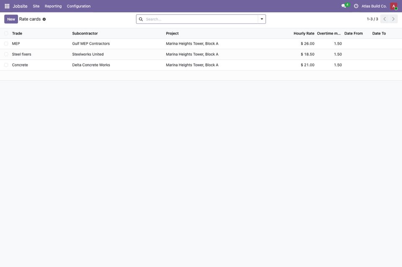Viewport: 402px width, 267px height.
Task: Open the Rate cards gear actions menu
Action: pos(44,19)
